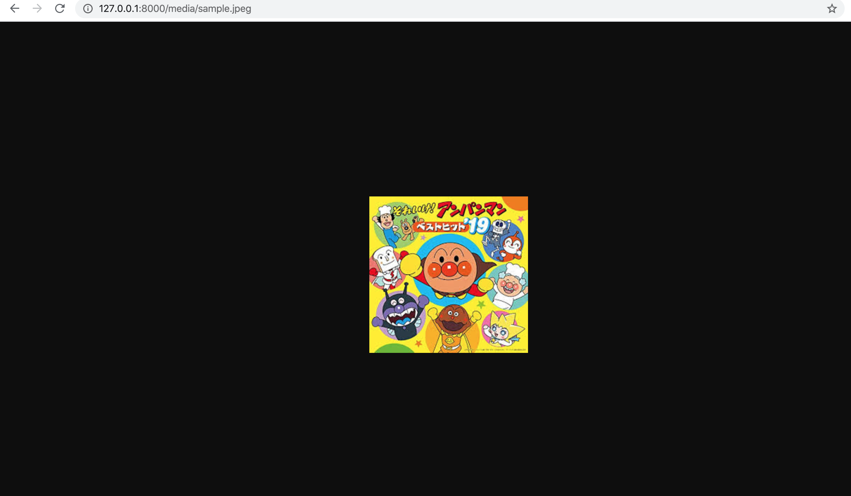Click the small tan dog character
The height and width of the screenshot is (496, 851).
coord(407,229)
